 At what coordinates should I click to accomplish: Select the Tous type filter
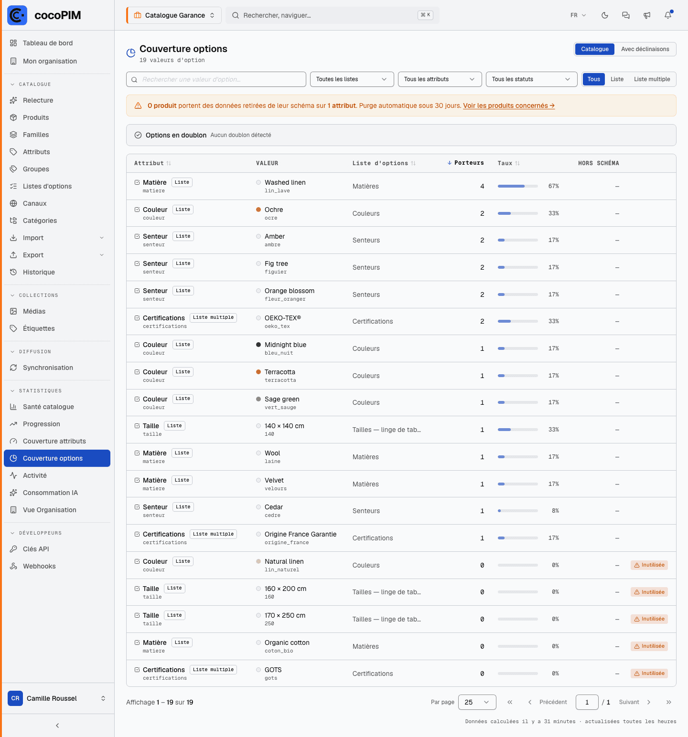click(594, 79)
